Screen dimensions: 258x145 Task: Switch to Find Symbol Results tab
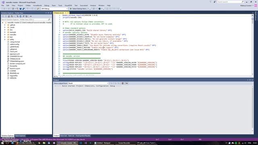point(83,136)
